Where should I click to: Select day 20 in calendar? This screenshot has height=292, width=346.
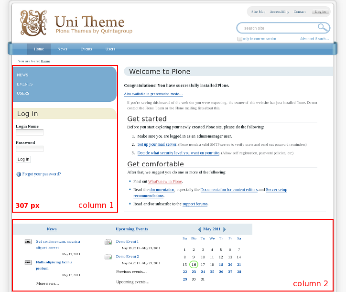coord(230,264)
